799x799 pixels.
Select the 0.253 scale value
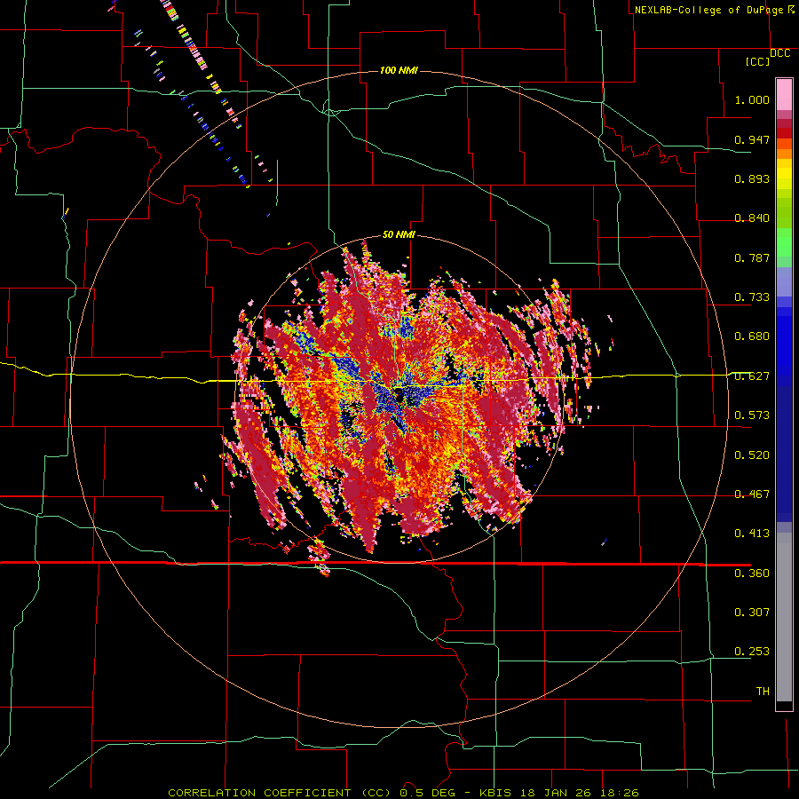(752, 651)
